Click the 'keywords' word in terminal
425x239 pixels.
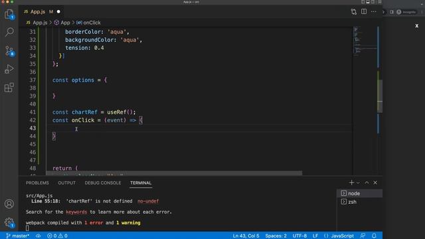[76, 212]
